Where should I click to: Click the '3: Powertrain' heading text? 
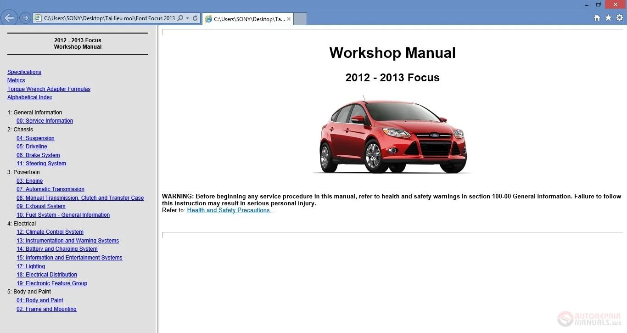[23, 172]
